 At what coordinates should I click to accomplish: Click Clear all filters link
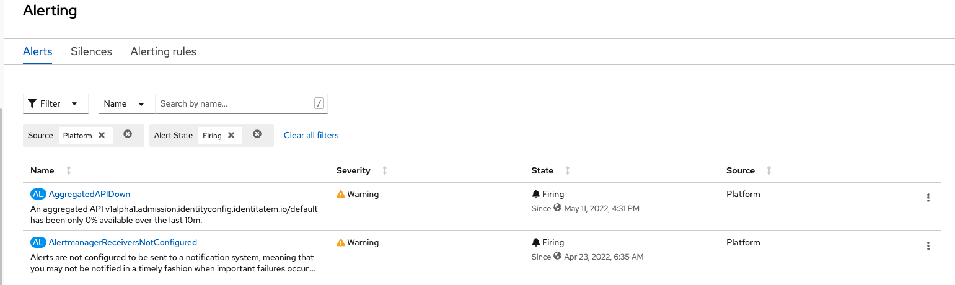tap(311, 135)
